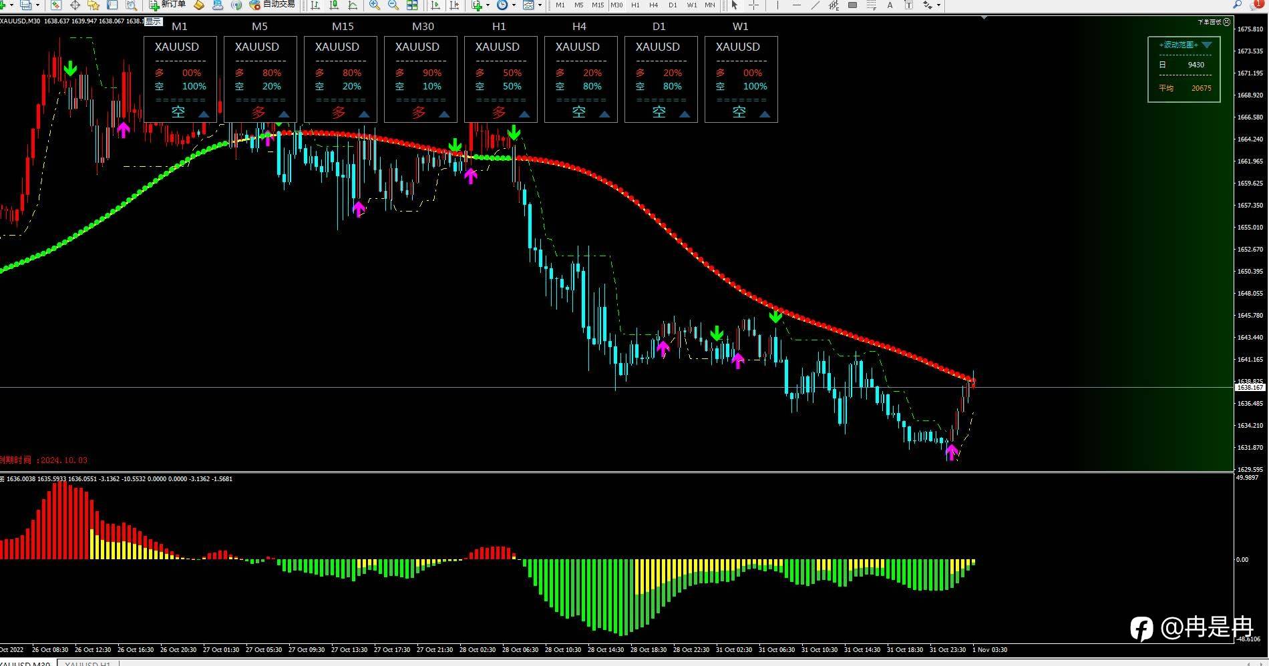Click the 新订单 new order button
The height and width of the screenshot is (666, 1269).
coord(168,5)
